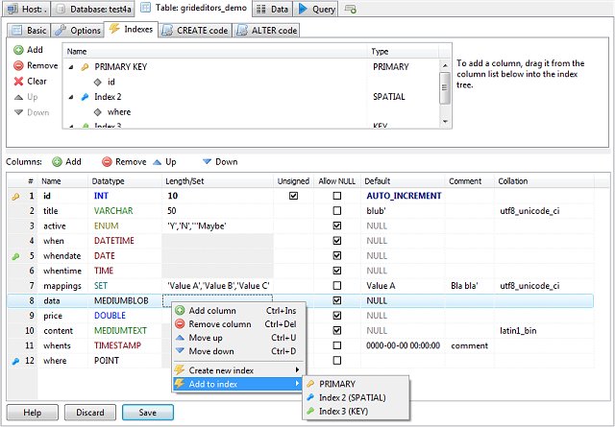Click the Down arrow in Columns toolbar
The height and width of the screenshot is (427, 615).
coord(207,162)
